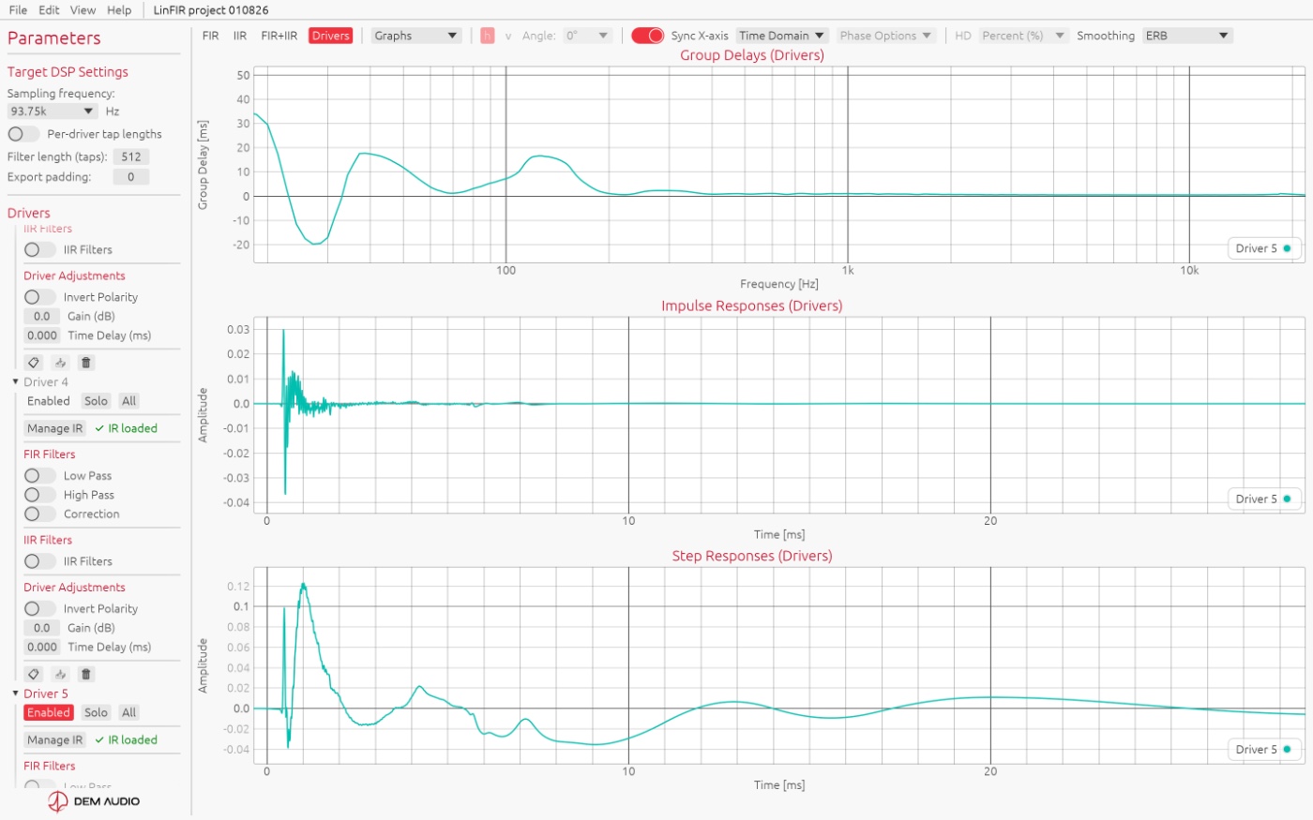This screenshot has width=1313, height=820.
Task: Turn on Driver 4 Low Pass filter
Action: tap(39, 475)
